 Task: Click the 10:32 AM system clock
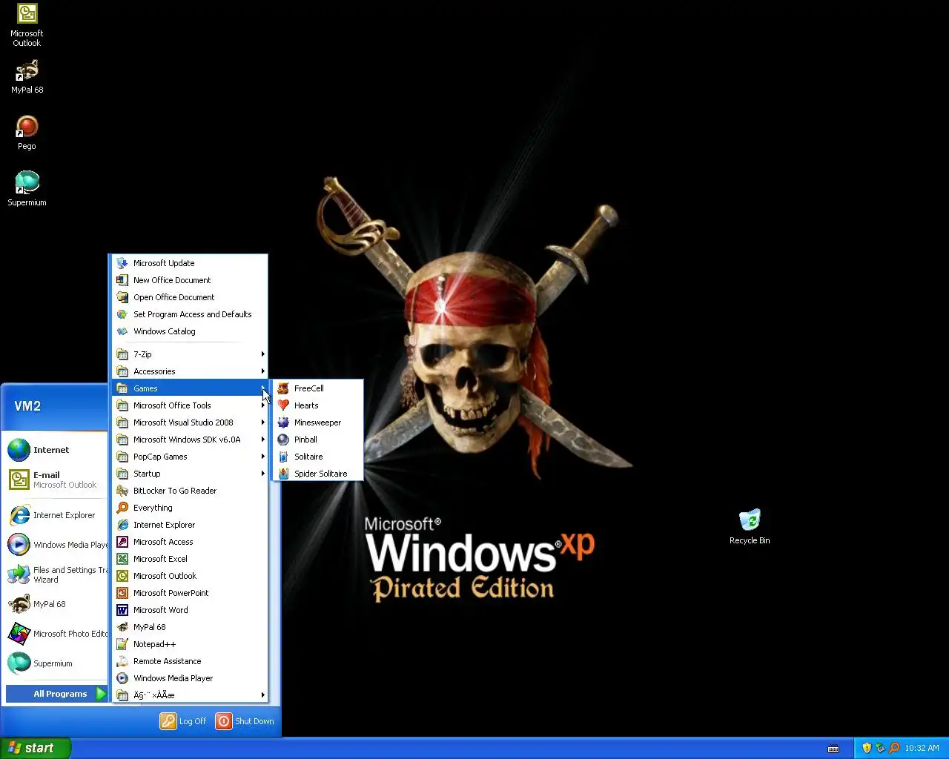[922, 748]
